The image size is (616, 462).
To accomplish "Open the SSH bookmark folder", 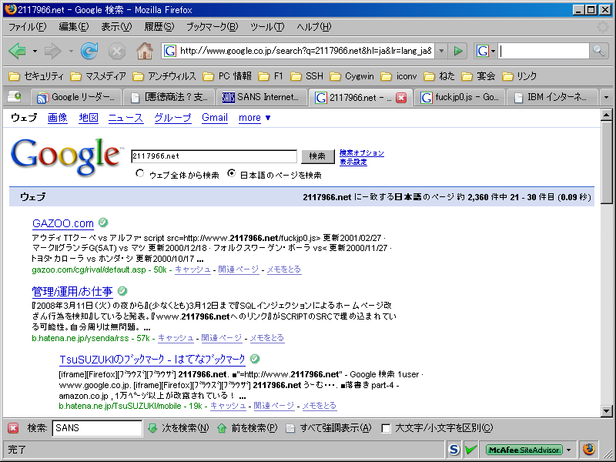I will click(x=307, y=75).
